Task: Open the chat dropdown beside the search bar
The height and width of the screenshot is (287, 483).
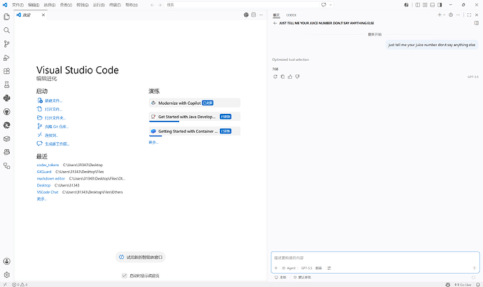Action: tap(331, 5)
